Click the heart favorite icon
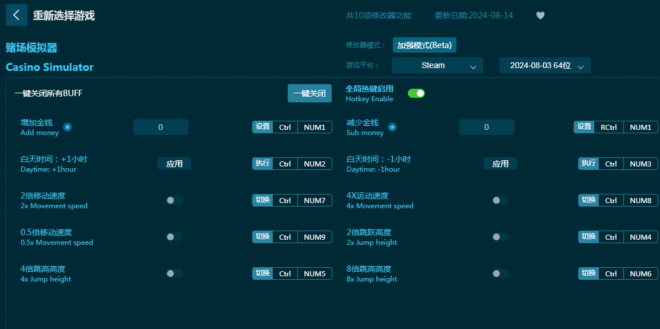The width and height of the screenshot is (660, 329). pos(540,15)
